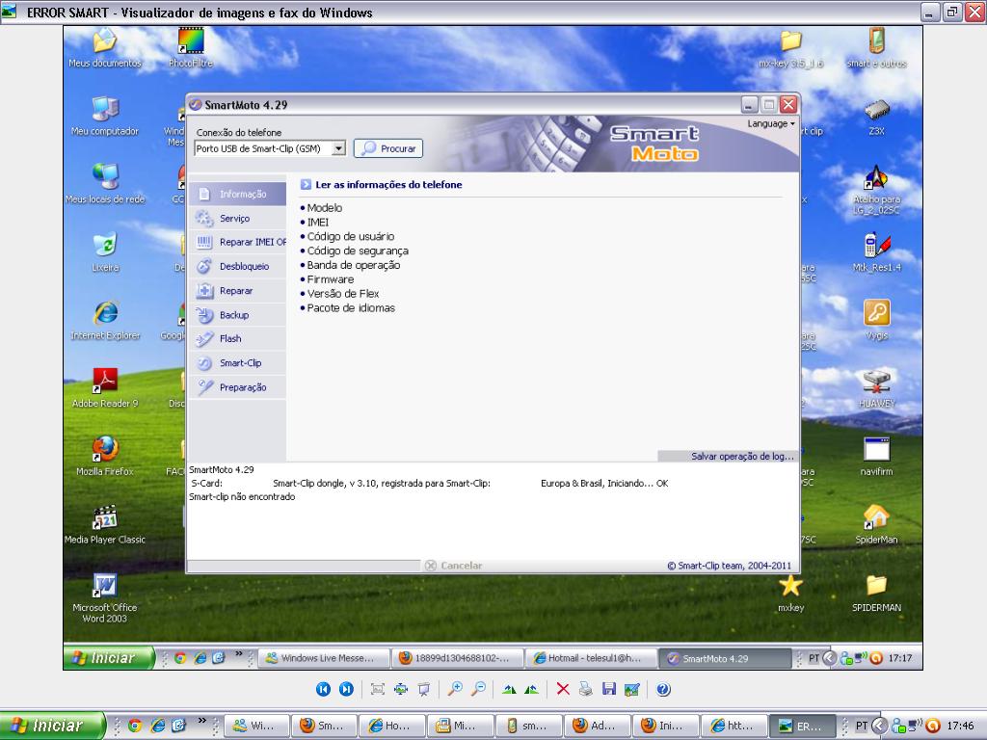Click the 'ER...' image viewer taskbar button
987x740 pixels.
point(803,726)
